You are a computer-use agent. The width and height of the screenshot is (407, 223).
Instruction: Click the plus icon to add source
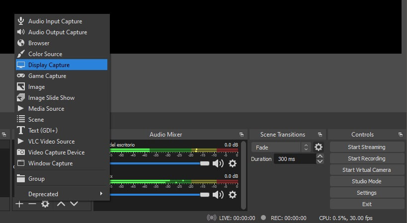(x=19, y=204)
